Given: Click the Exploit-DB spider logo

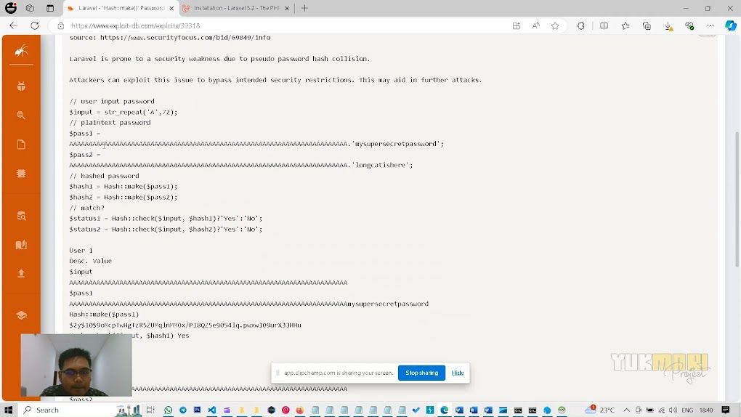Looking at the screenshot, I should pos(21,51).
